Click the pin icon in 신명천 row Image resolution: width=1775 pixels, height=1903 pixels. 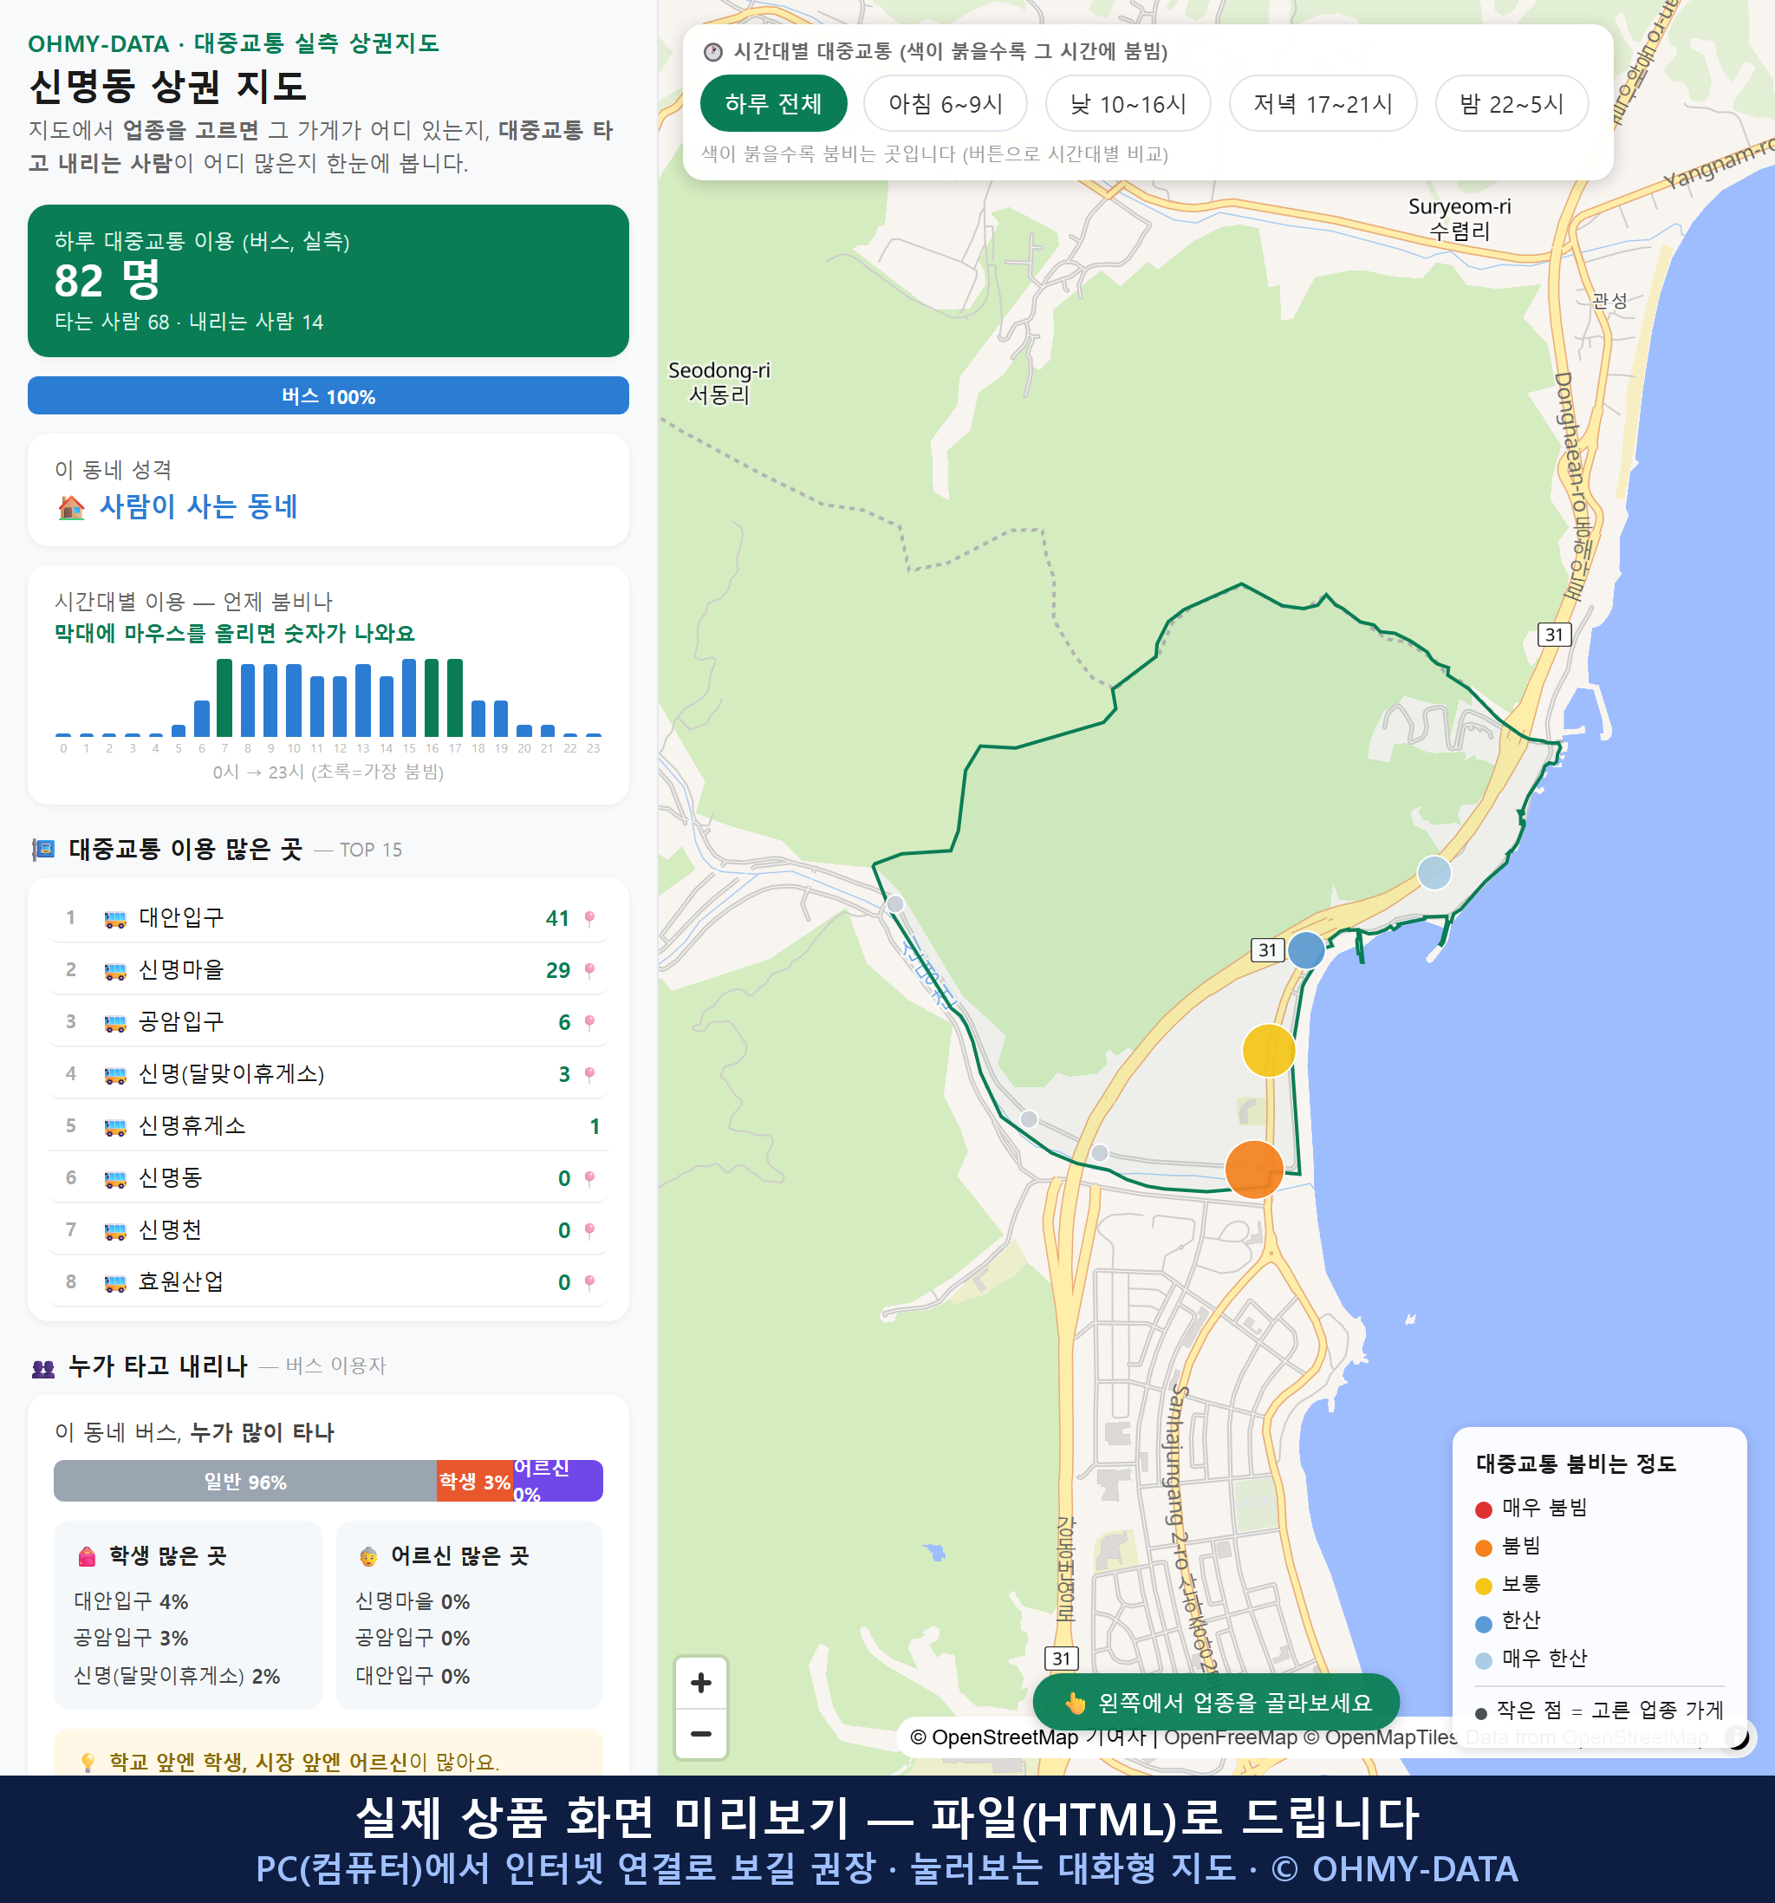[589, 1230]
